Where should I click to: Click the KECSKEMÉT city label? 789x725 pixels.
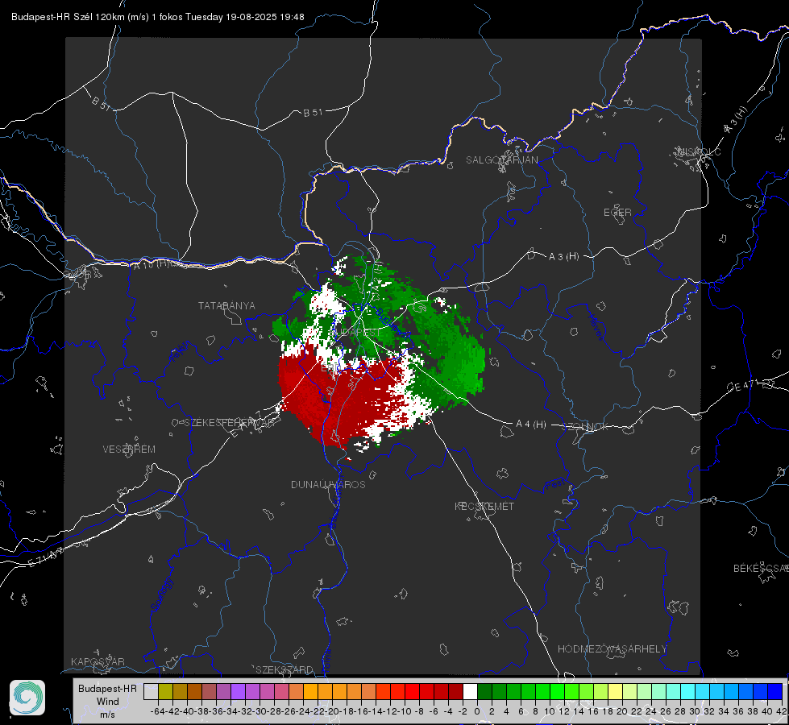click(x=484, y=506)
